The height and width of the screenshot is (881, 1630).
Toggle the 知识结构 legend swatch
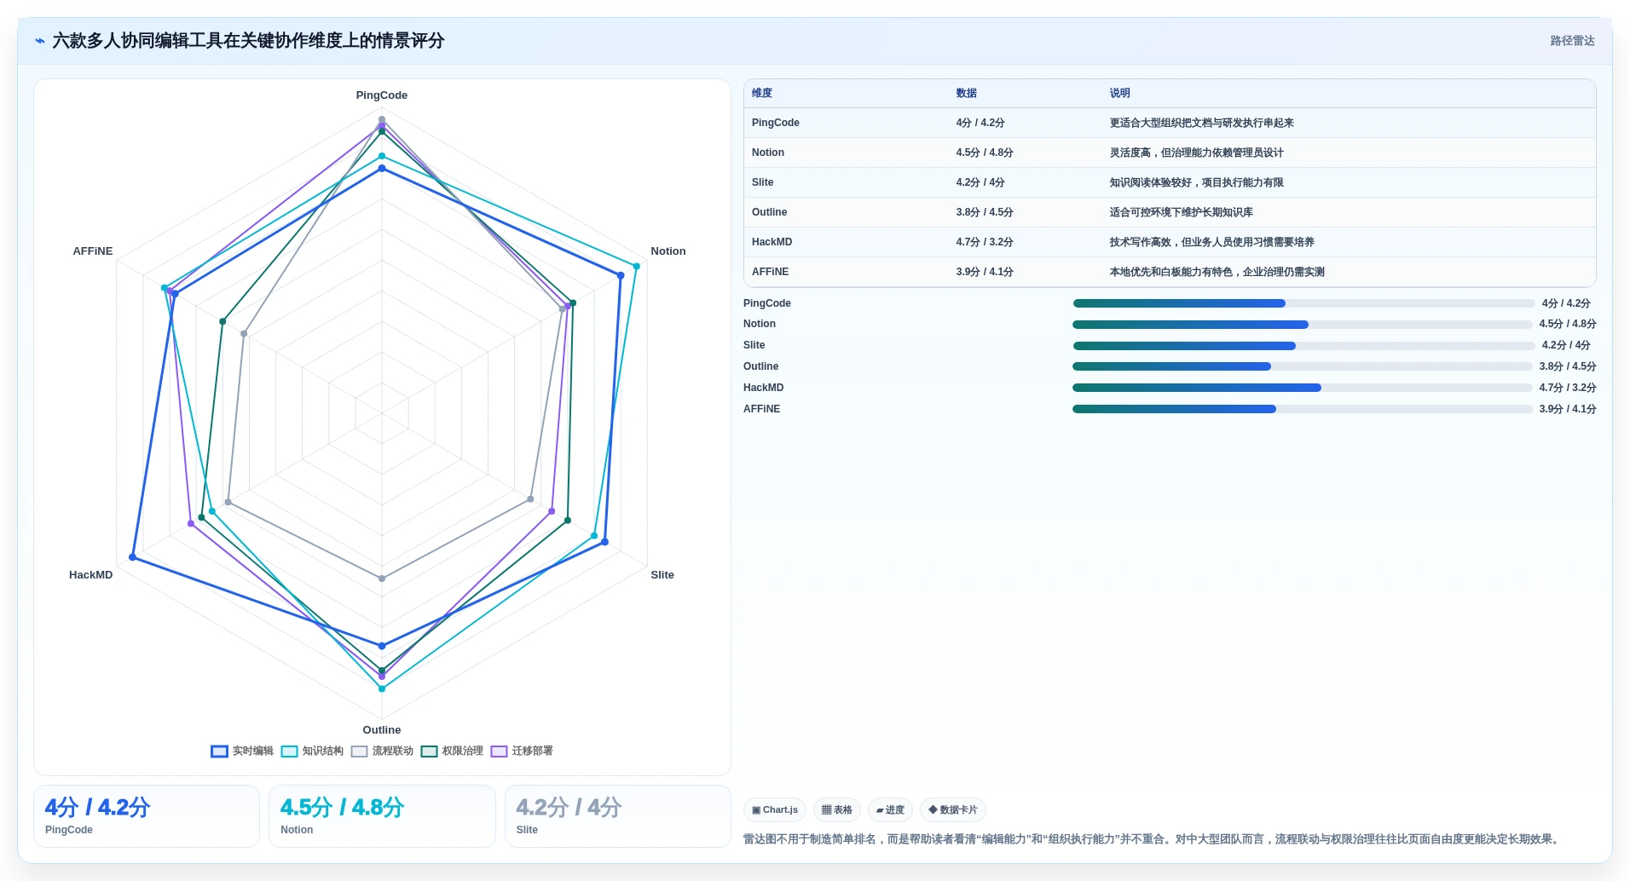coord(290,751)
